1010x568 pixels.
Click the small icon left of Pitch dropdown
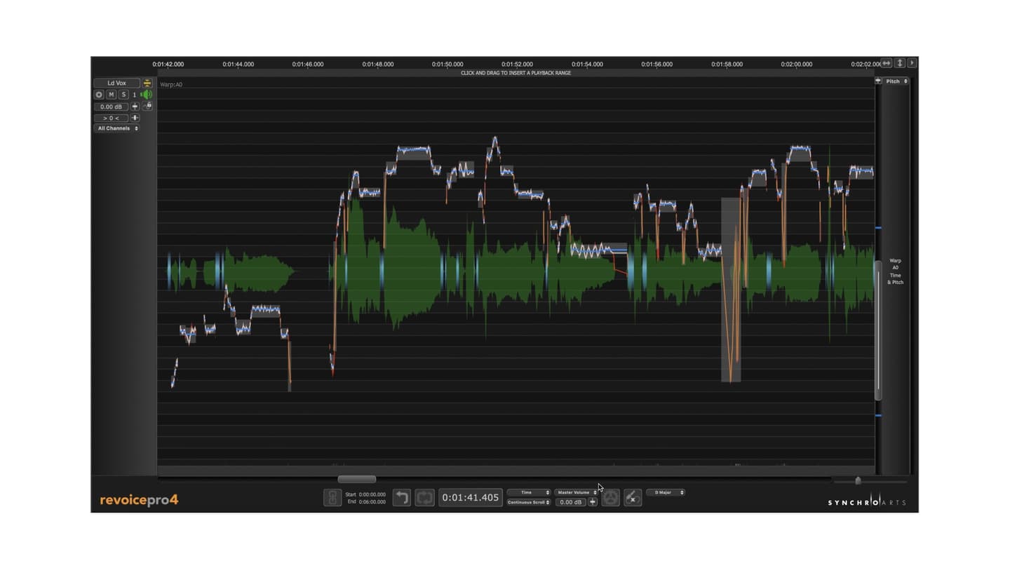[x=878, y=81]
